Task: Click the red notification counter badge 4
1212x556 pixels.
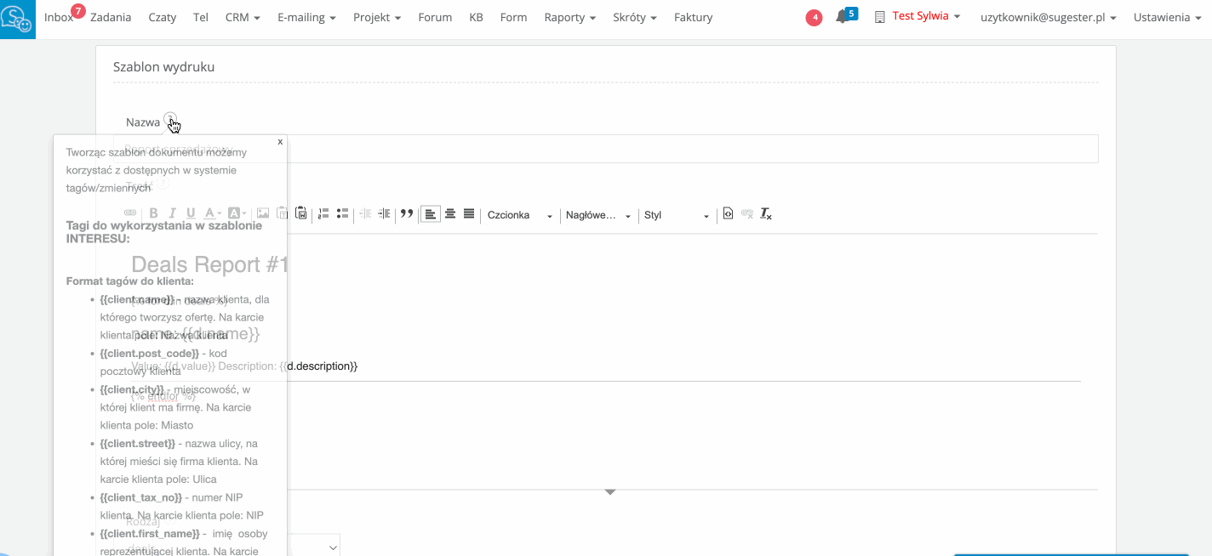Action: pyautogui.click(x=814, y=18)
